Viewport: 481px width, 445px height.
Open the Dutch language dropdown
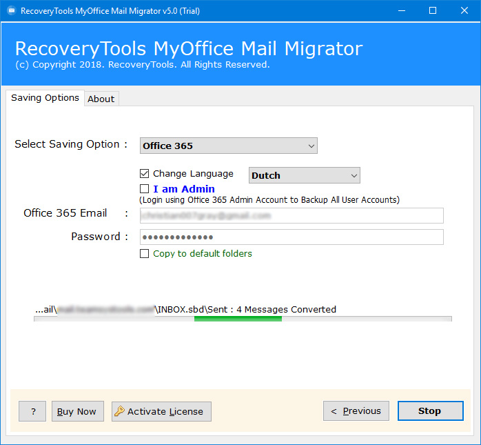pyautogui.click(x=305, y=175)
